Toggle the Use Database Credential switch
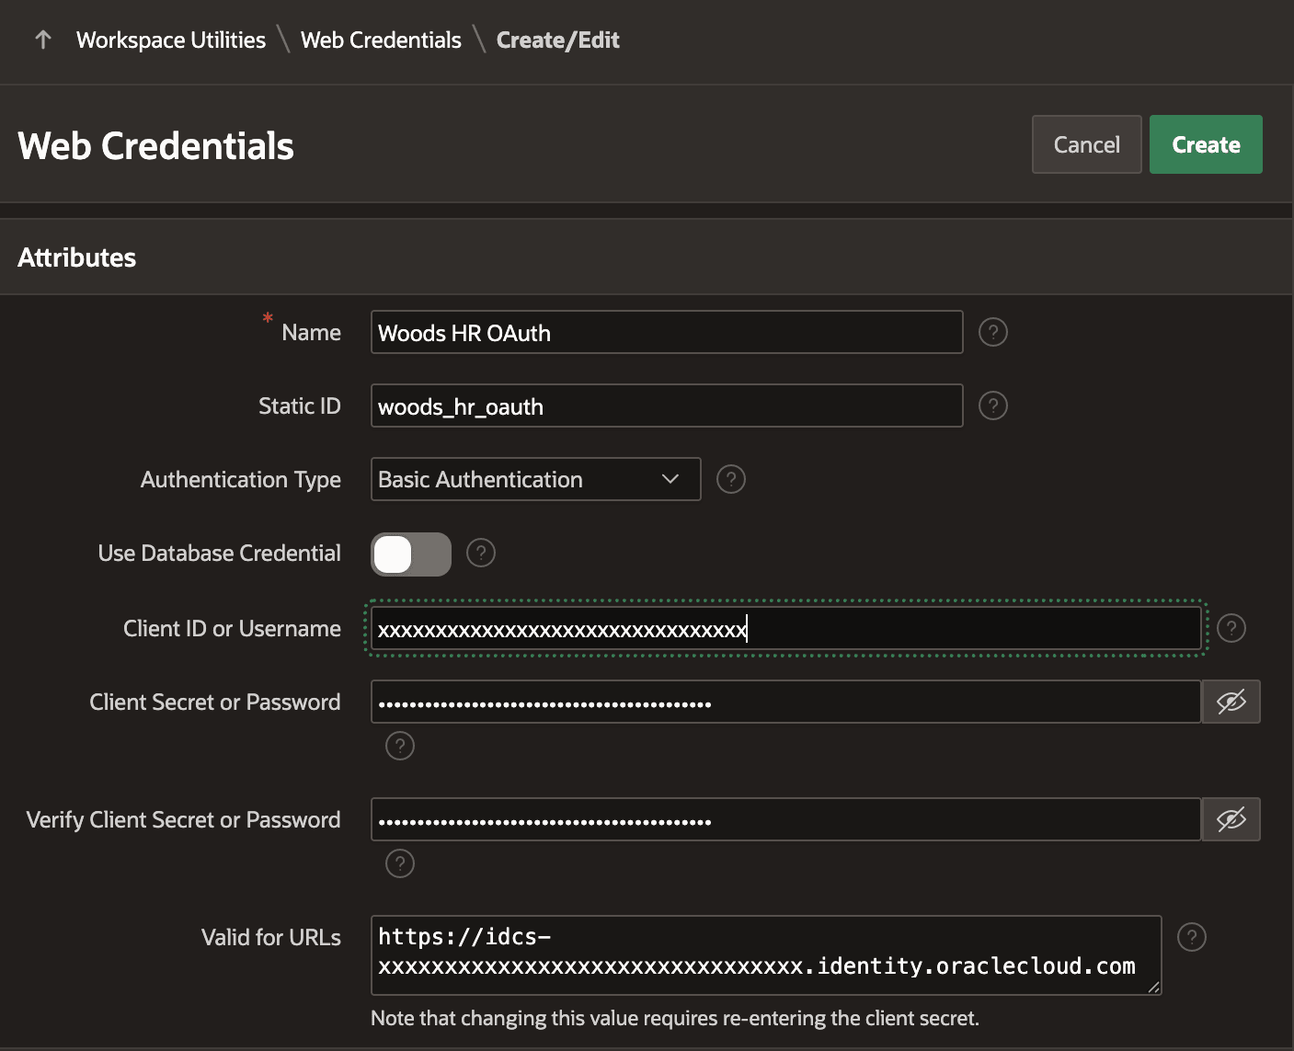1294x1051 pixels. pos(411,554)
